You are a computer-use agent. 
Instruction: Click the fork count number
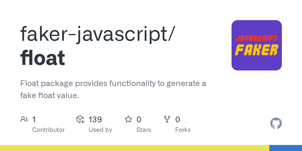177,120
